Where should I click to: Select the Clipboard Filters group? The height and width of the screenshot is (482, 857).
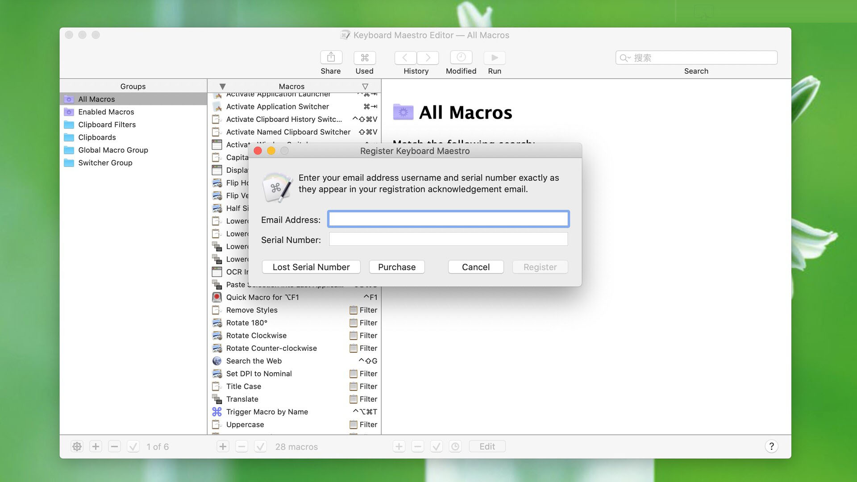click(107, 124)
